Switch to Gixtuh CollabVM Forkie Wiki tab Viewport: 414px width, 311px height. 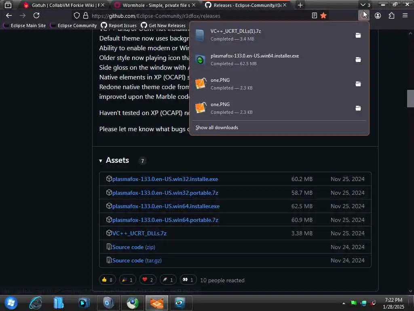click(x=62, y=5)
